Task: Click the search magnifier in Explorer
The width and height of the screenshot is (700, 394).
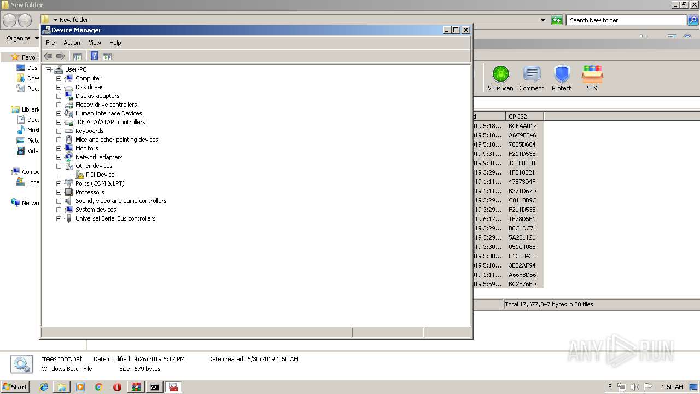Action: pos(693,20)
